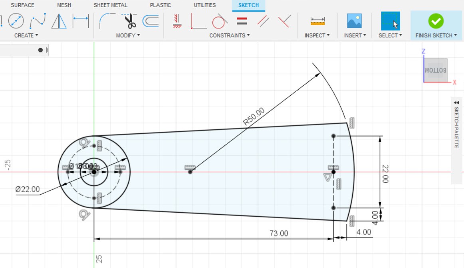
Task: Click the Mirror tool icon
Action: click(59, 21)
